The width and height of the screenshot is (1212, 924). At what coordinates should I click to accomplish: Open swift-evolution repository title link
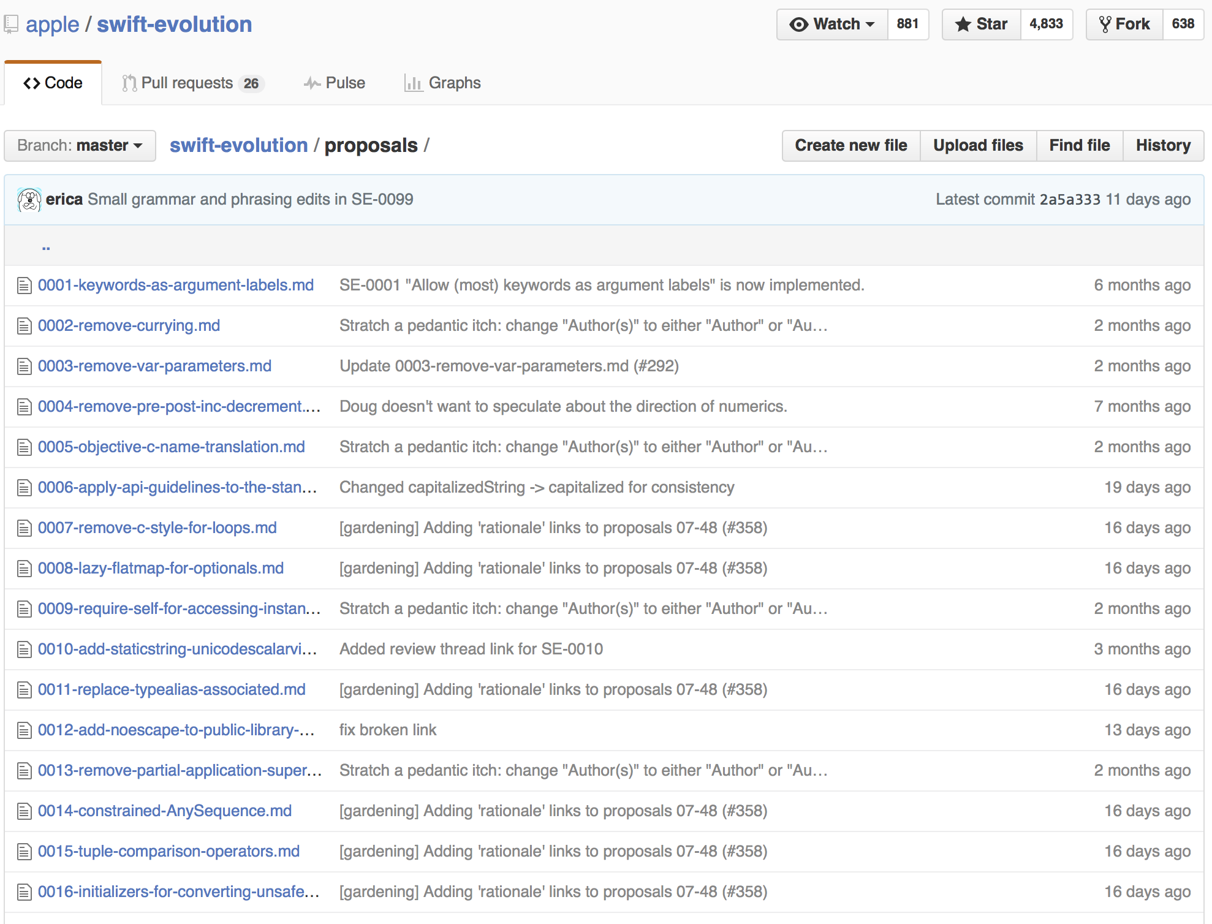[x=175, y=25]
